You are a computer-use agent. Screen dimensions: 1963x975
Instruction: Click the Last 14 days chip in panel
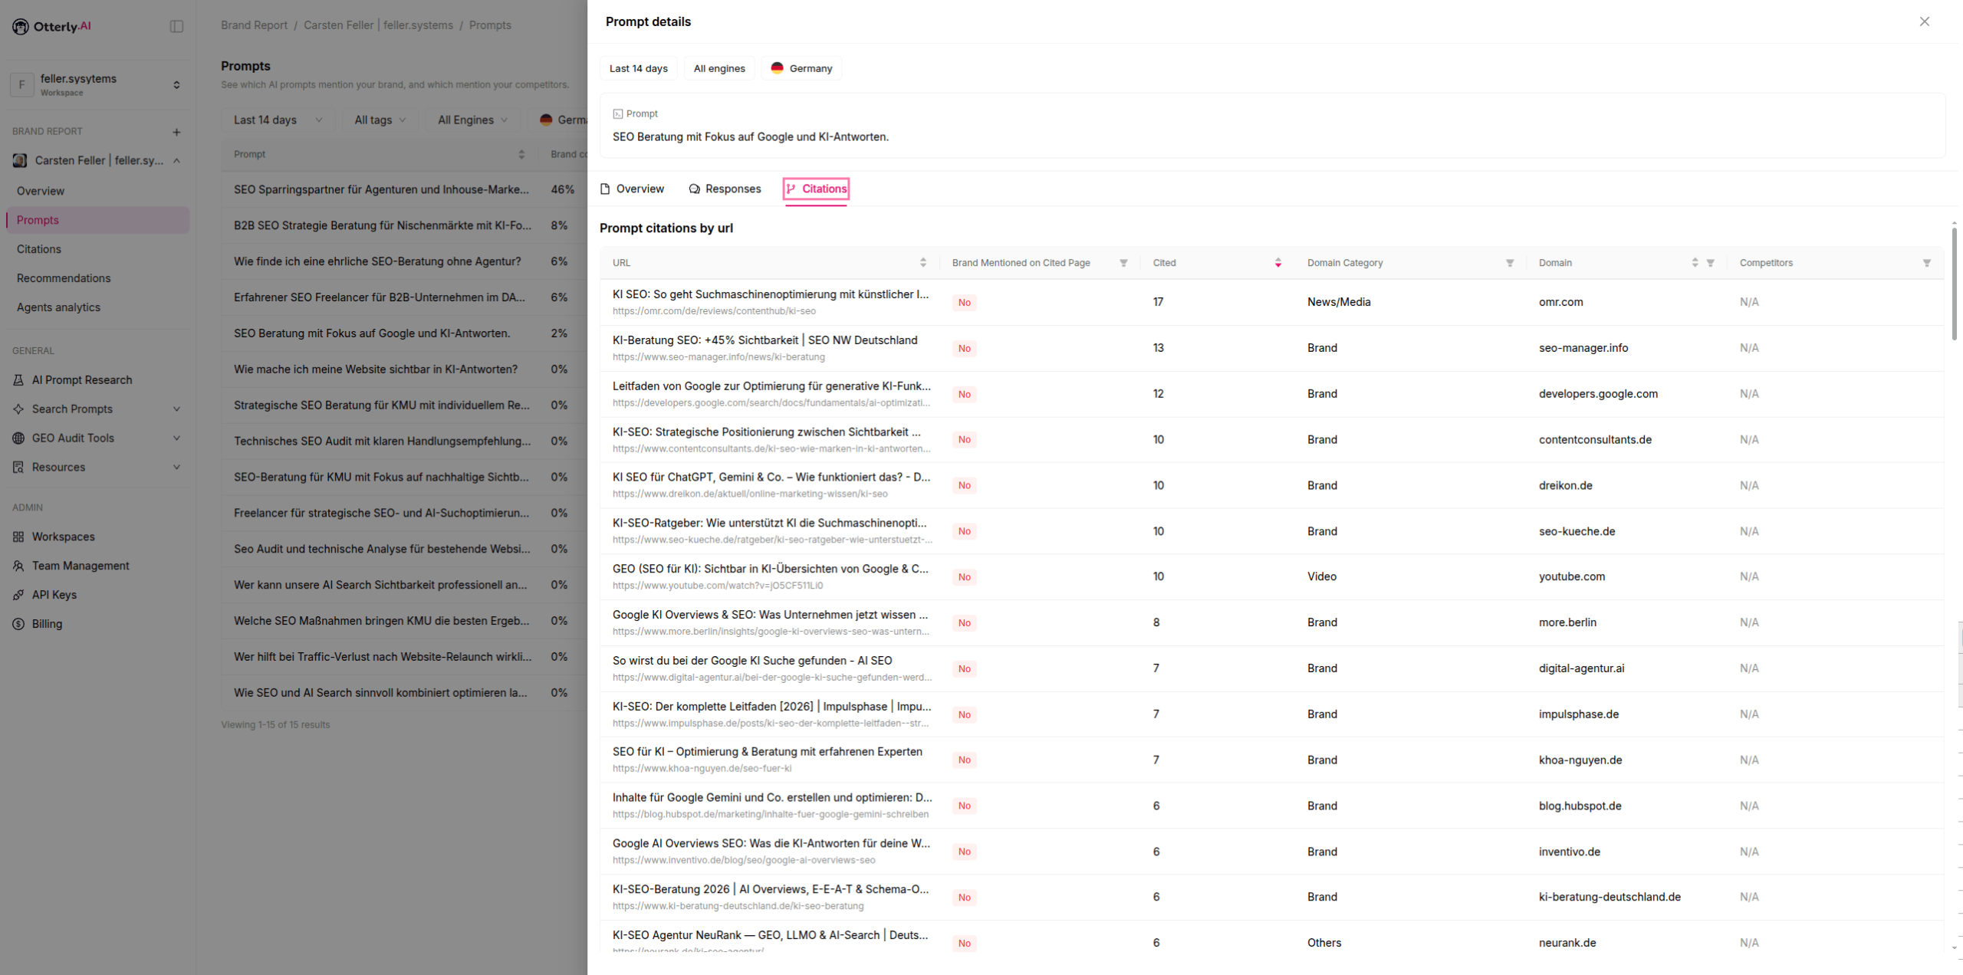click(638, 68)
